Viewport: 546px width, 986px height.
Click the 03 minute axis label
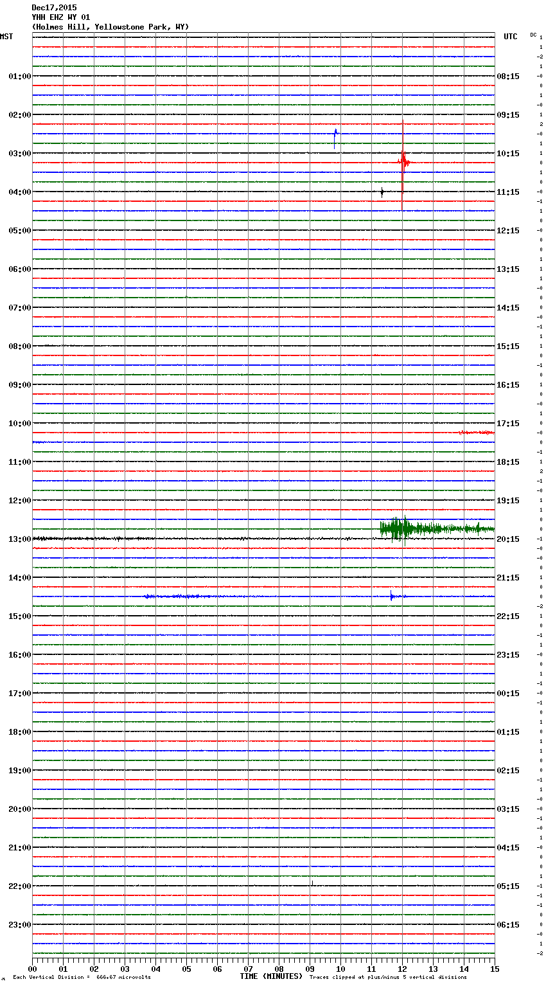coord(125,969)
